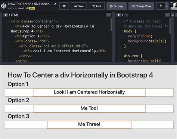Click body selector in CSS editor

tap(128, 31)
